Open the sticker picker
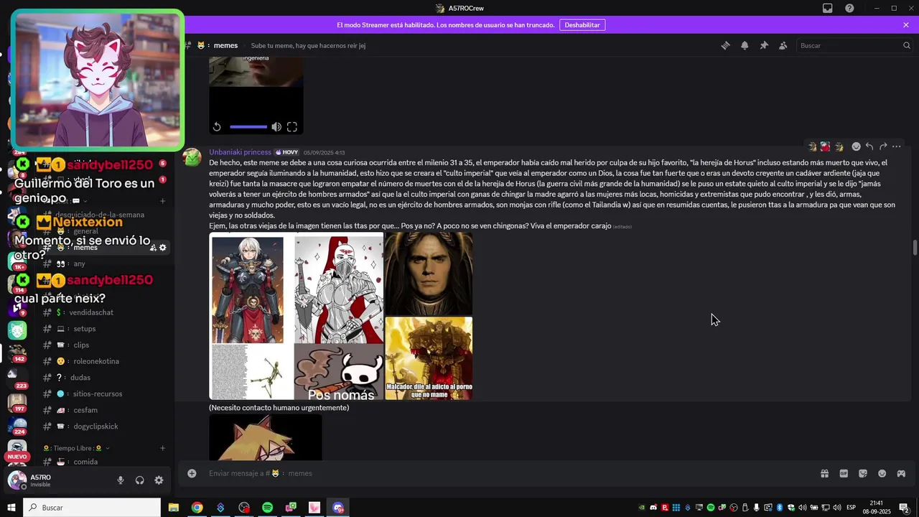This screenshot has height=517, width=919. [863, 473]
